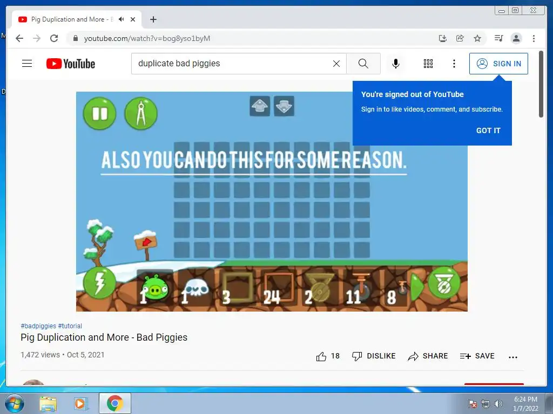Open a new browser tab
553x414 pixels.
(153, 19)
